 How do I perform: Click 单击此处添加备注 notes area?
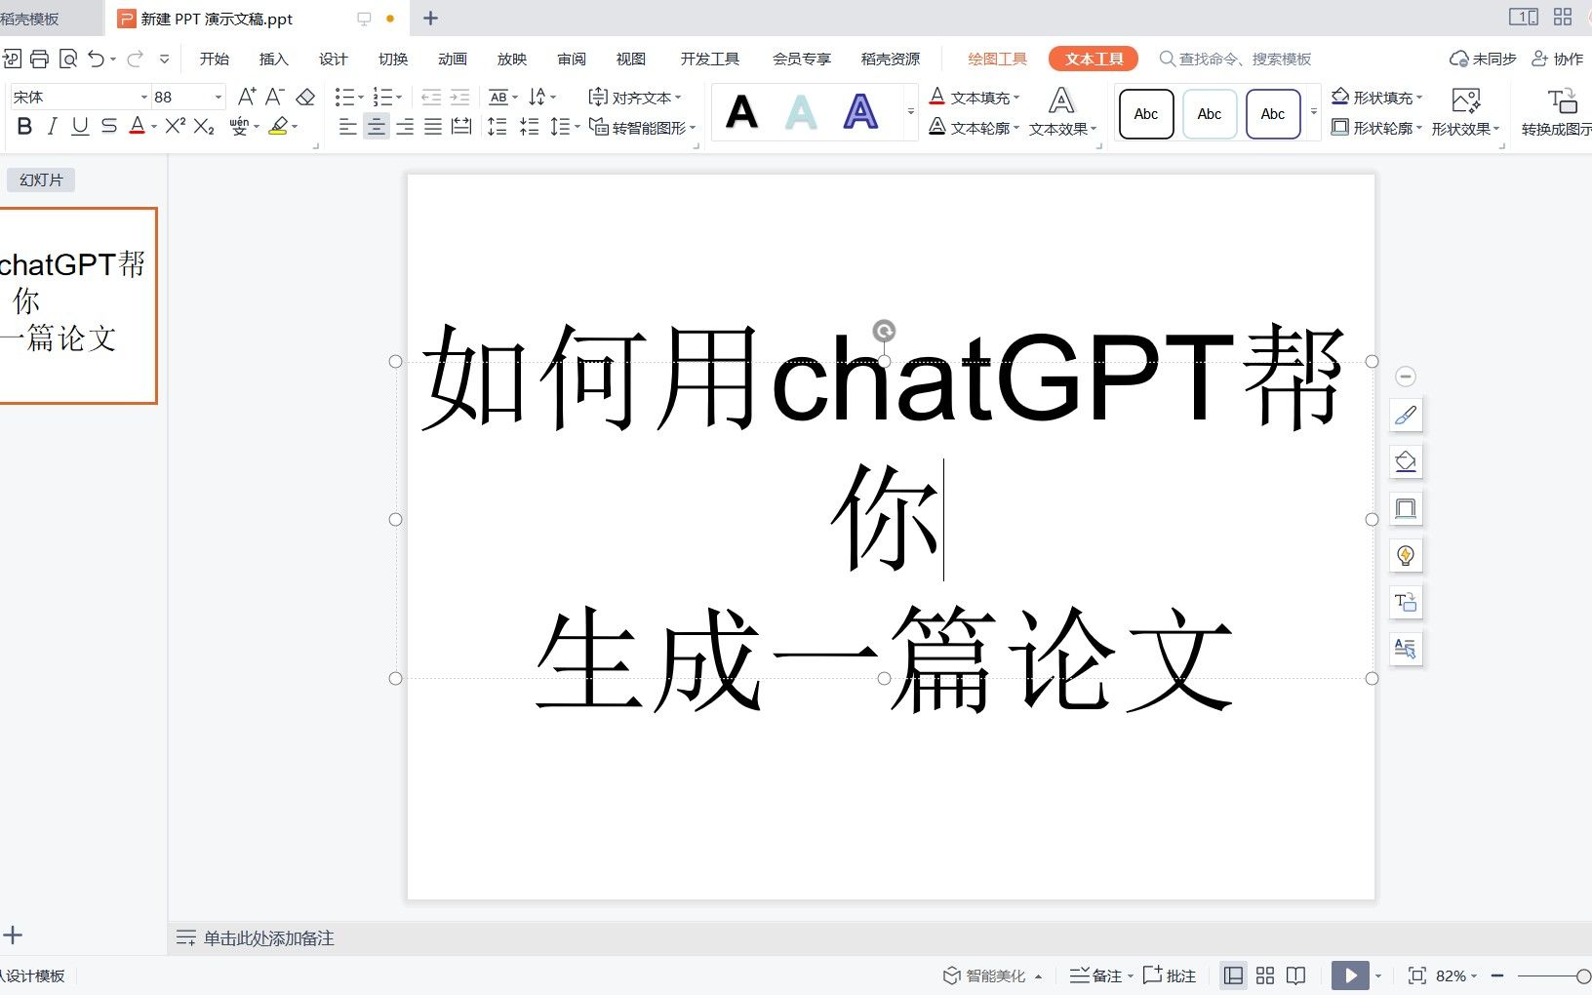point(268,938)
